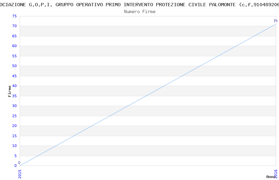279x180 pixels.
Task: Click the blue trend line in the chart
Action: point(148,95)
